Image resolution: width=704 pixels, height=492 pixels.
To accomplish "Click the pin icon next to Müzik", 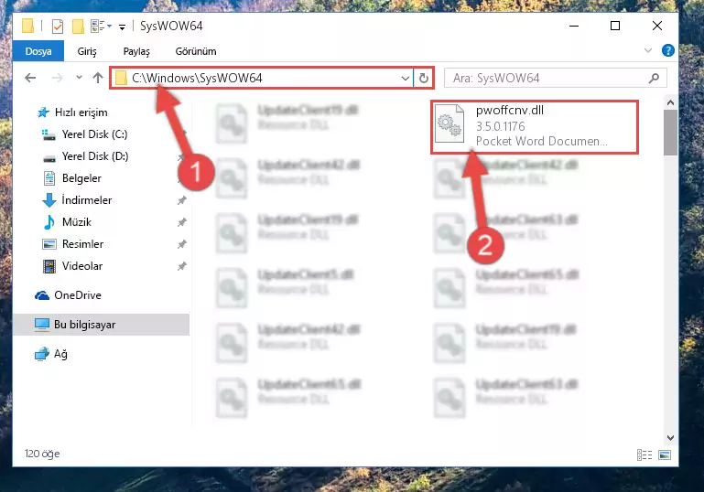I will (x=181, y=222).
